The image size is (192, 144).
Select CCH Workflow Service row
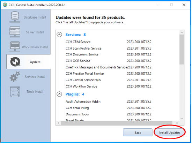(x=109, y=86)
